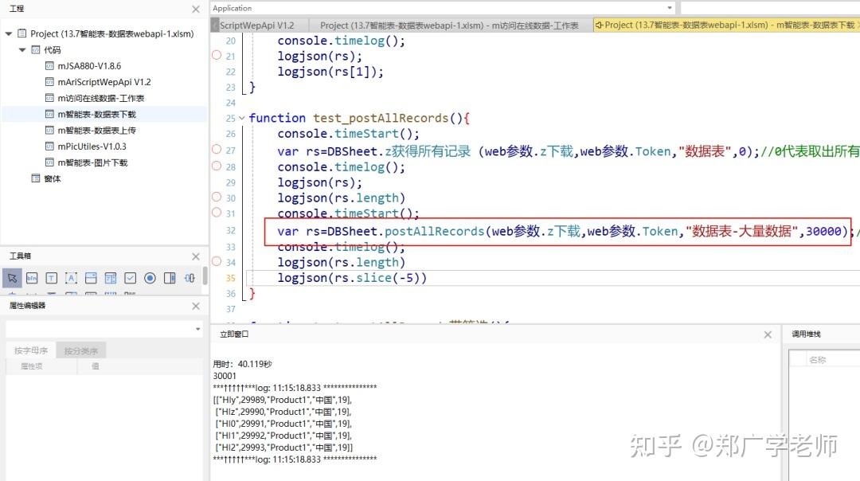Image resolution: width=860 pixels, height=481 pixels.
Task: Select the DataGridView control icon
Action: pyautogui.click(x=109, y=278)
